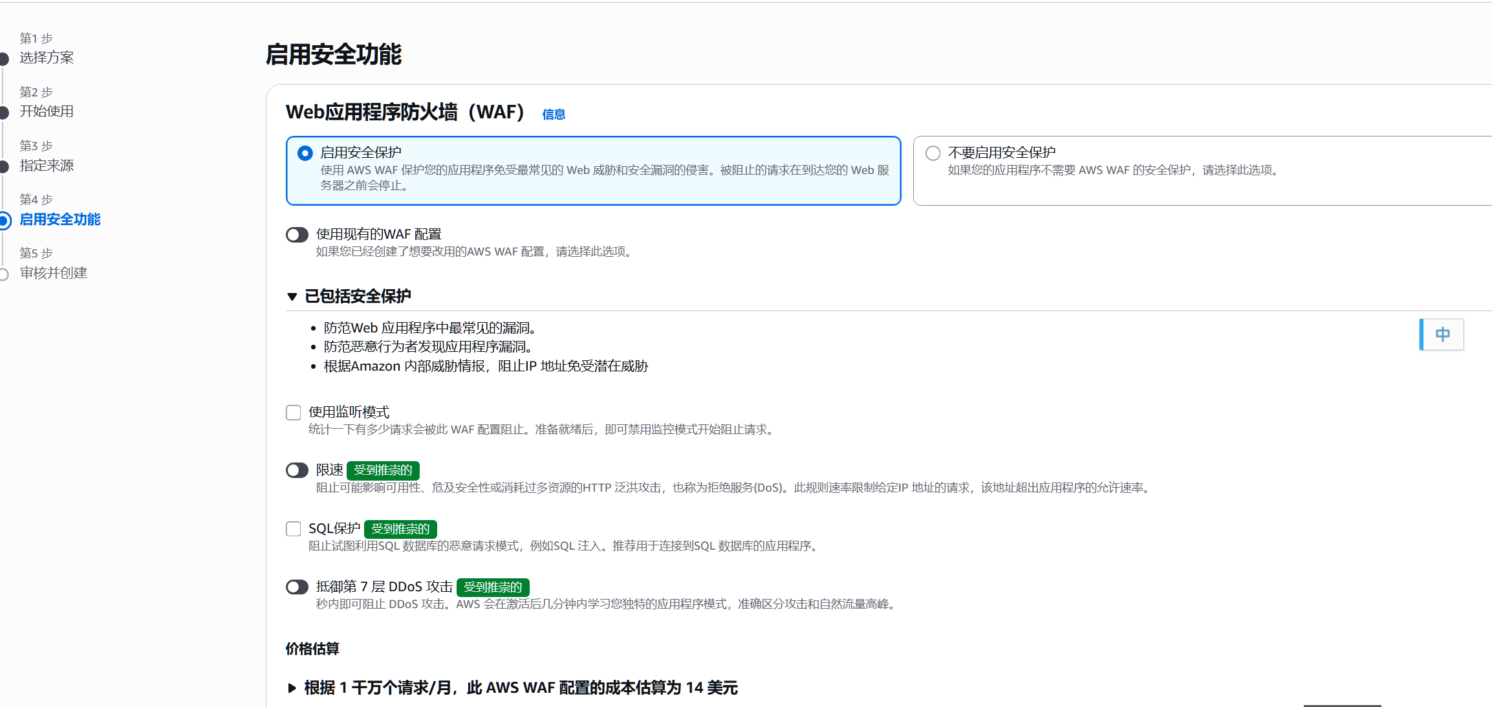Click the step 2 开始使用 circle marker

[x=4, y=113]
